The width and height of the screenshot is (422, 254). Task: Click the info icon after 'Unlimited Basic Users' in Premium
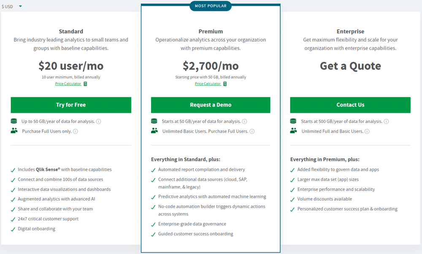[x=252, y=131]
